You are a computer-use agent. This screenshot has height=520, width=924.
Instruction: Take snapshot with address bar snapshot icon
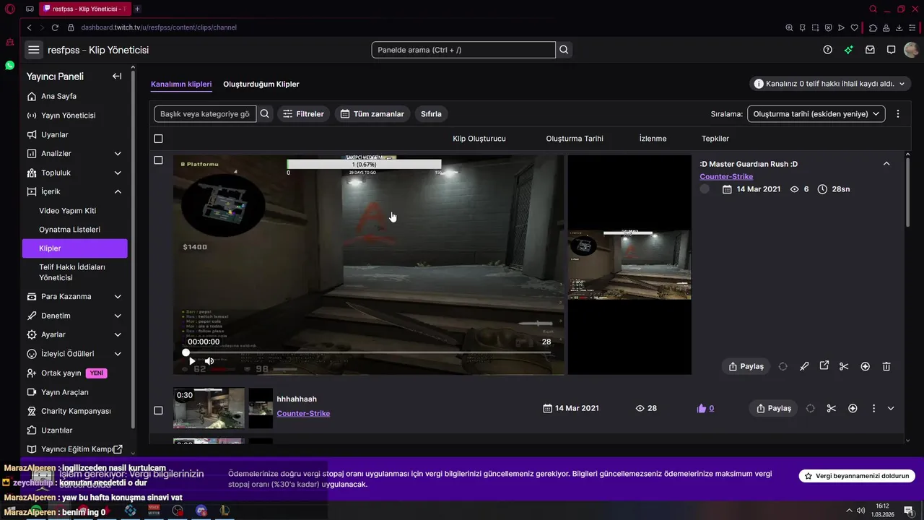click(815, 27)
